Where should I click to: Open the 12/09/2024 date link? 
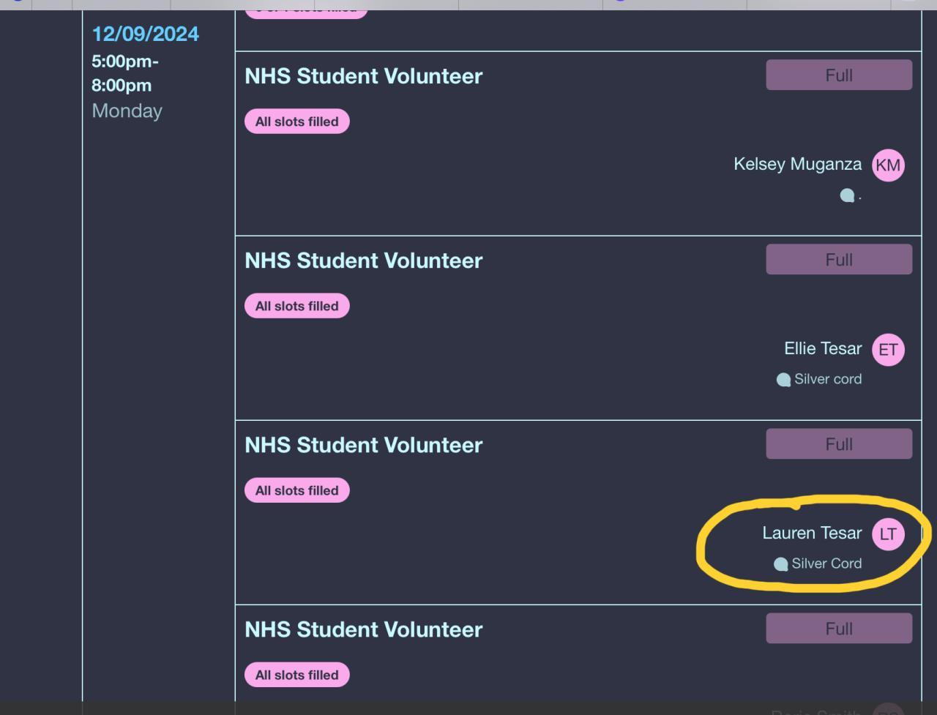[145, 34]
